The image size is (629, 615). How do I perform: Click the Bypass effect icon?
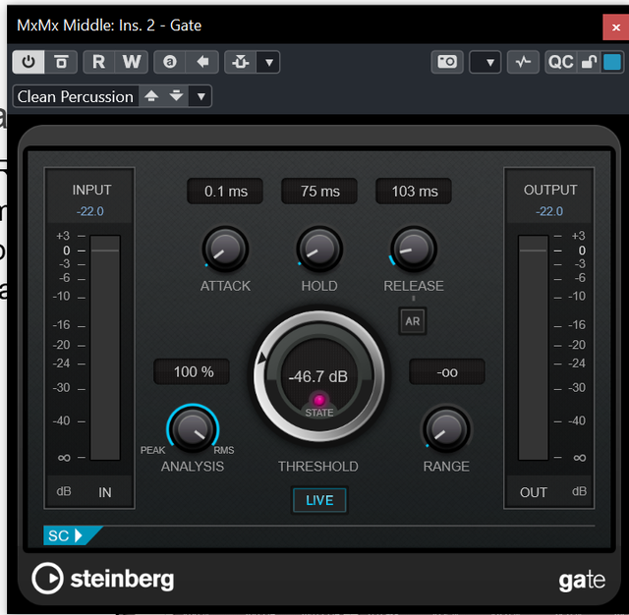pyautogui.click(x=61, y=62)
